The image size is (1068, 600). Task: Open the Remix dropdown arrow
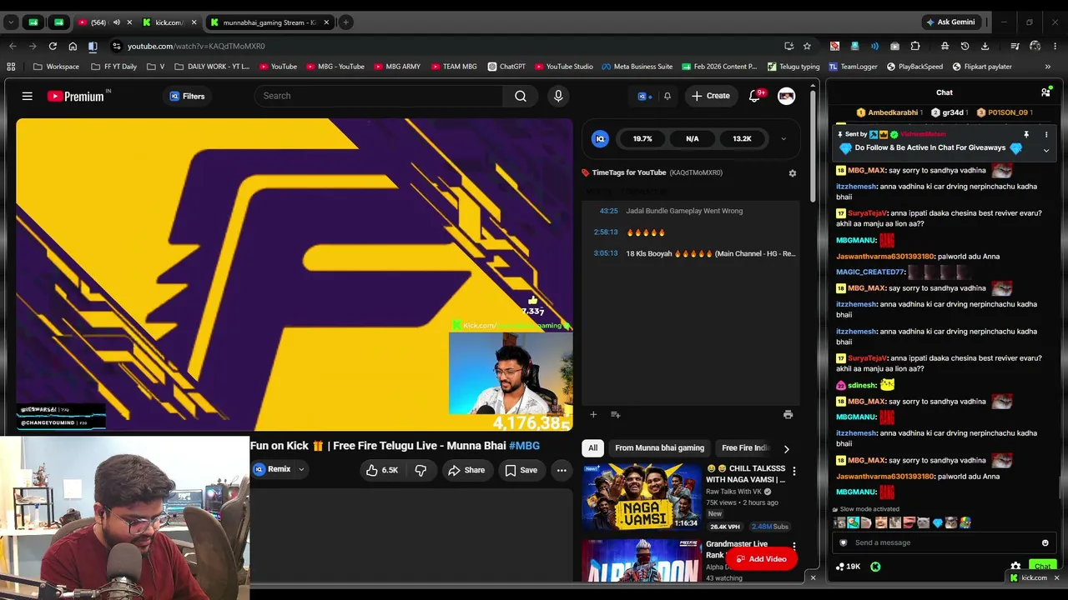301,470
